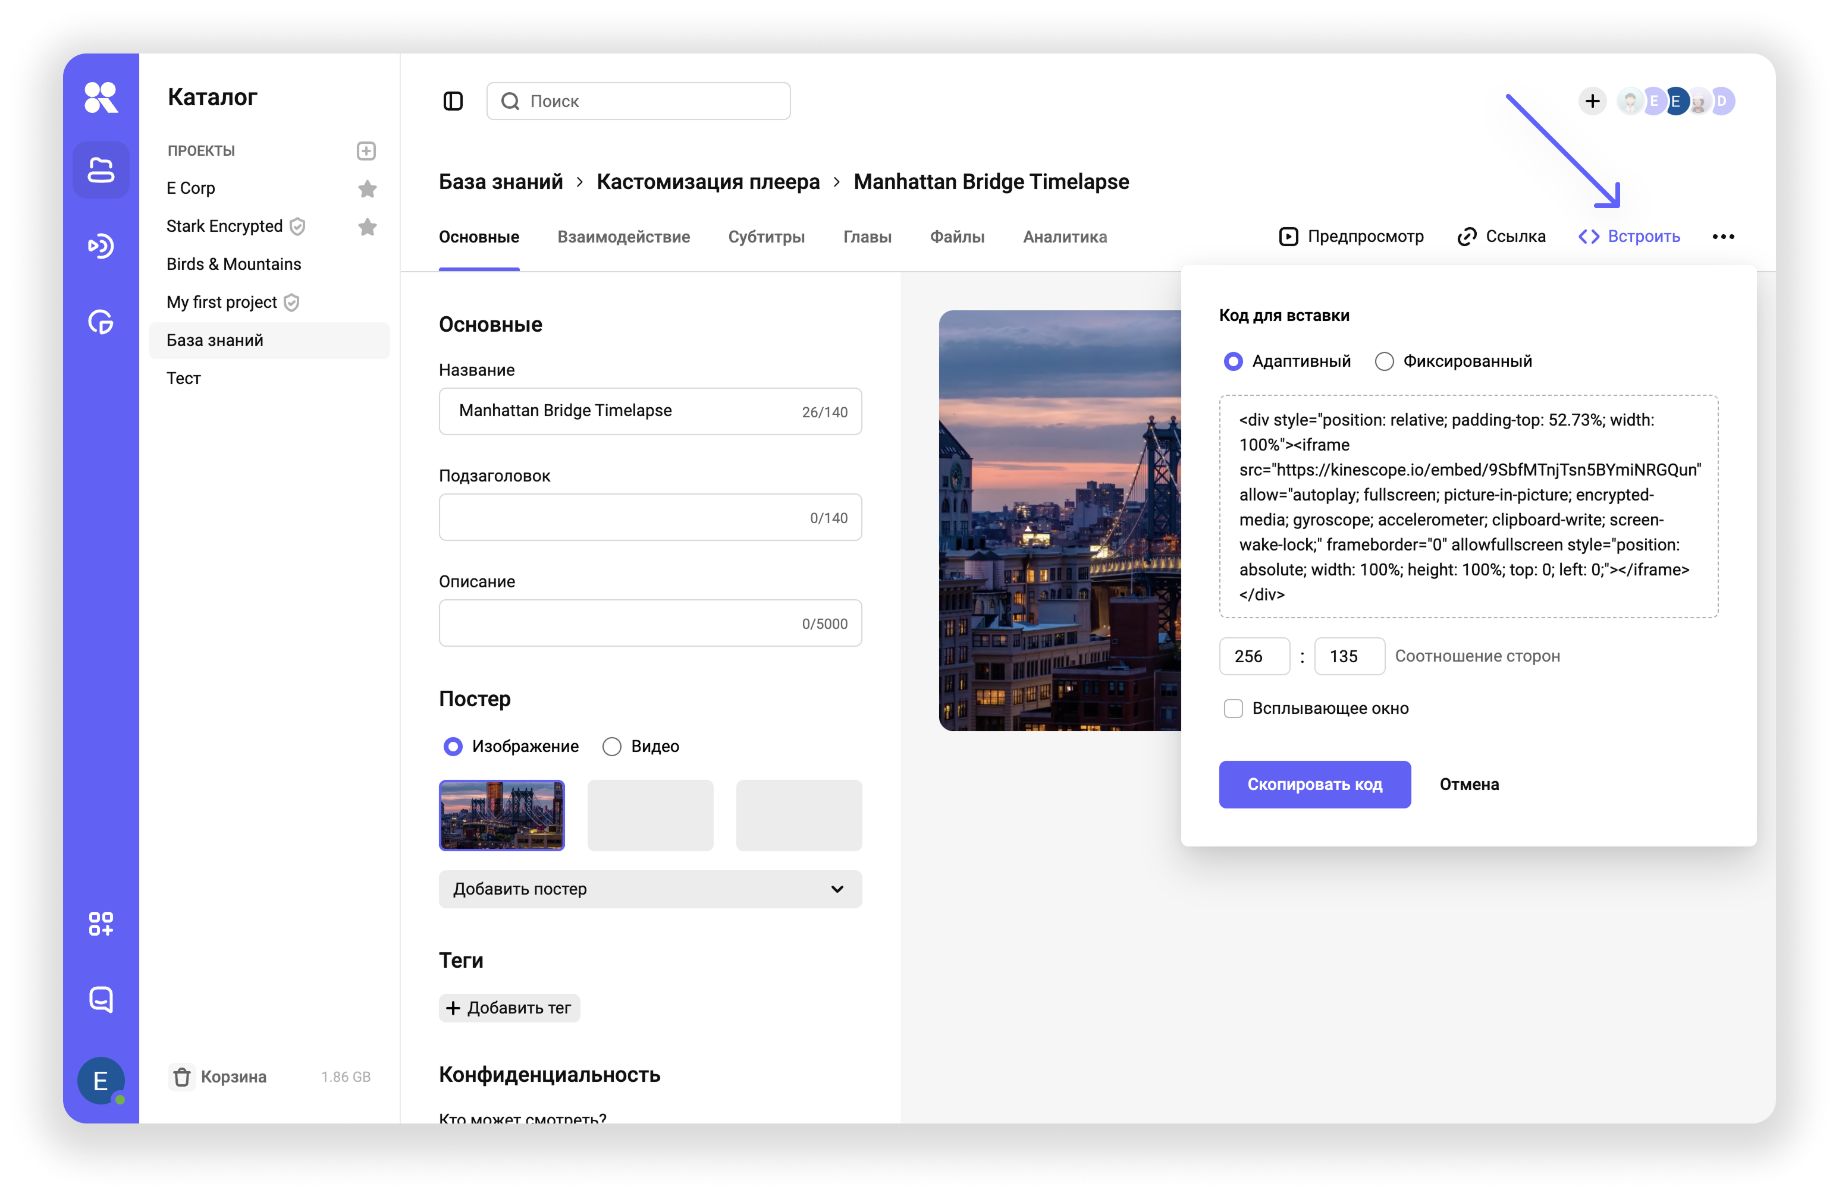Select Видео poster radio button
1839x1196 pixels.
(612, 746)
